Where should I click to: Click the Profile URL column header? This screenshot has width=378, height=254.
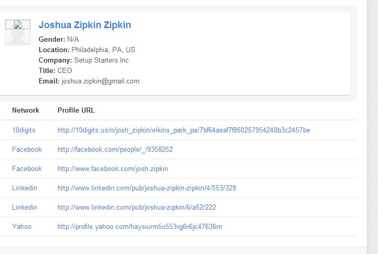pyautogui.click(x=76, y=110)
